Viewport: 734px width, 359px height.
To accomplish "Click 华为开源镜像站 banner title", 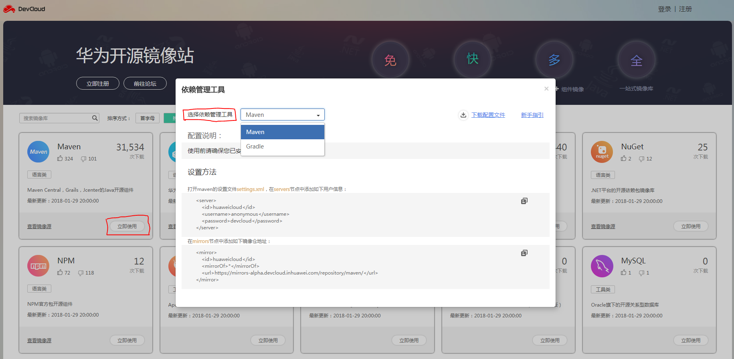I will tap(135, 56).
